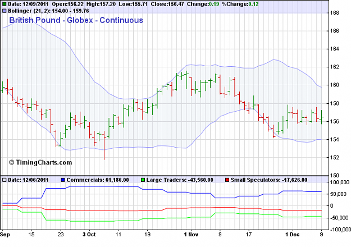The image size is (351, 247).
Task: Click the 50,000 axis label in lower panel
Action: pyautogui.click(x=338, y=194)
